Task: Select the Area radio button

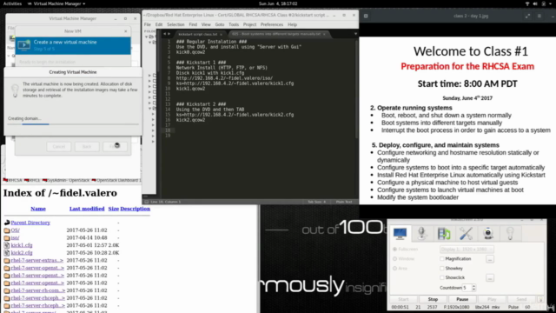Action: (x=394, y=269)
